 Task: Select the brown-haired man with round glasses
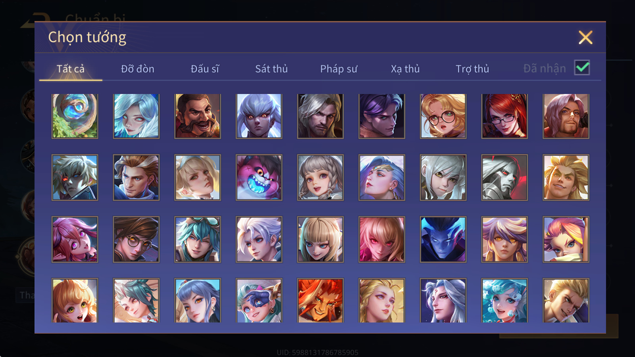[136, 239]
